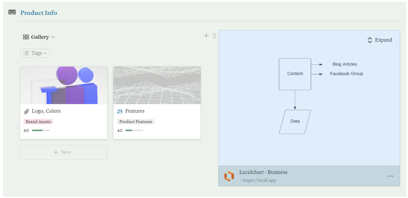This screenshot has width=408, height=198.
Task: Open the three-dot menu on Lucidchart bar
Action: coord(390,176)
